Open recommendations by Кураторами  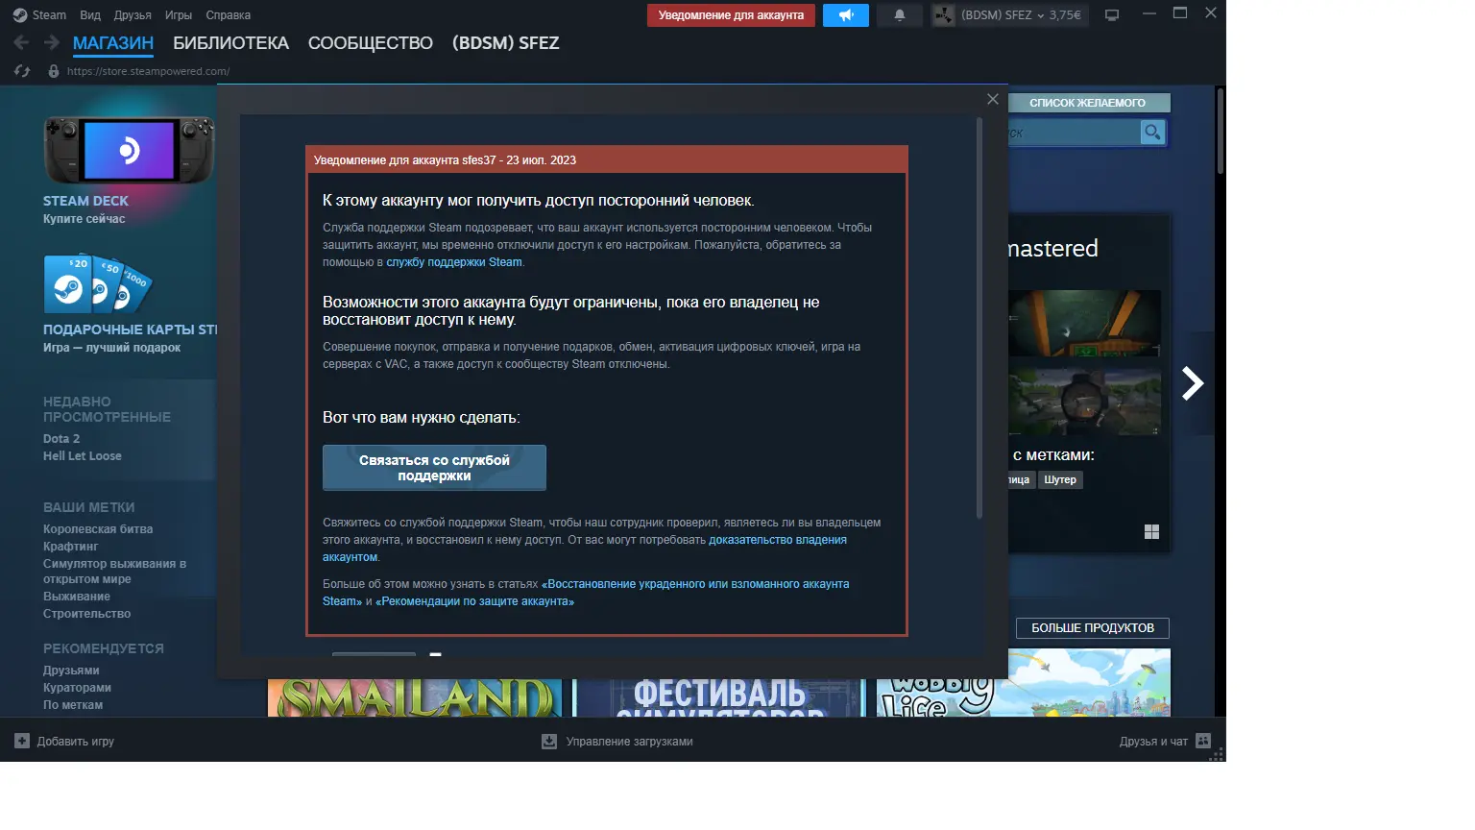click(x=77, y=688)
